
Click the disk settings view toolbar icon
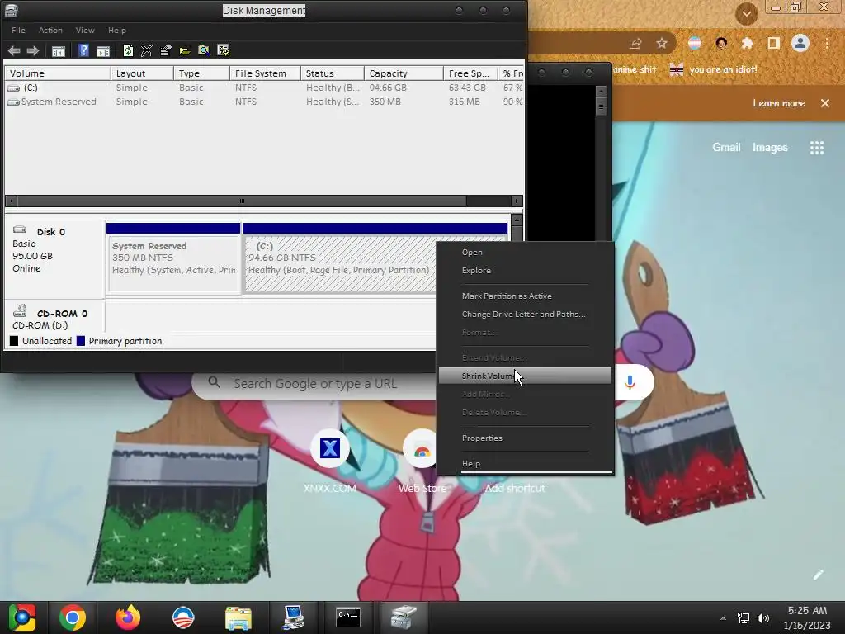pos(223,50)
